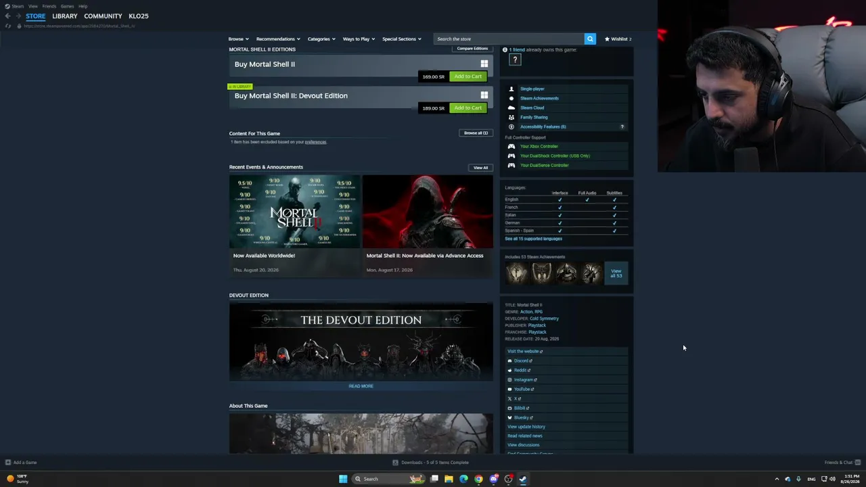
Task: Click the DualShock Controller icon
Action: pos(511,156)
